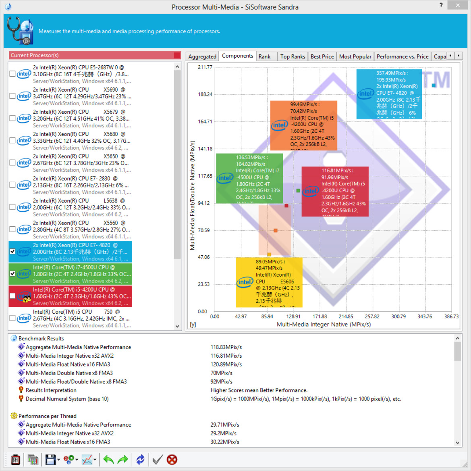Select the Components tab

click(x=237, y=56)
